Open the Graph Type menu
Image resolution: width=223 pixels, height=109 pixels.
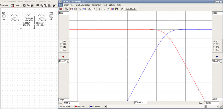tap(69, 5)
